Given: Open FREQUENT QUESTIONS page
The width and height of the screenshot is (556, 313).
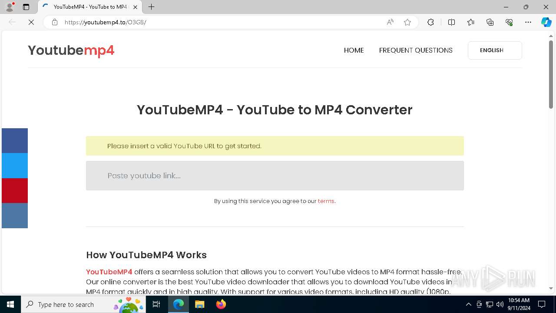Looking at the screenshot, I should 416,50.
